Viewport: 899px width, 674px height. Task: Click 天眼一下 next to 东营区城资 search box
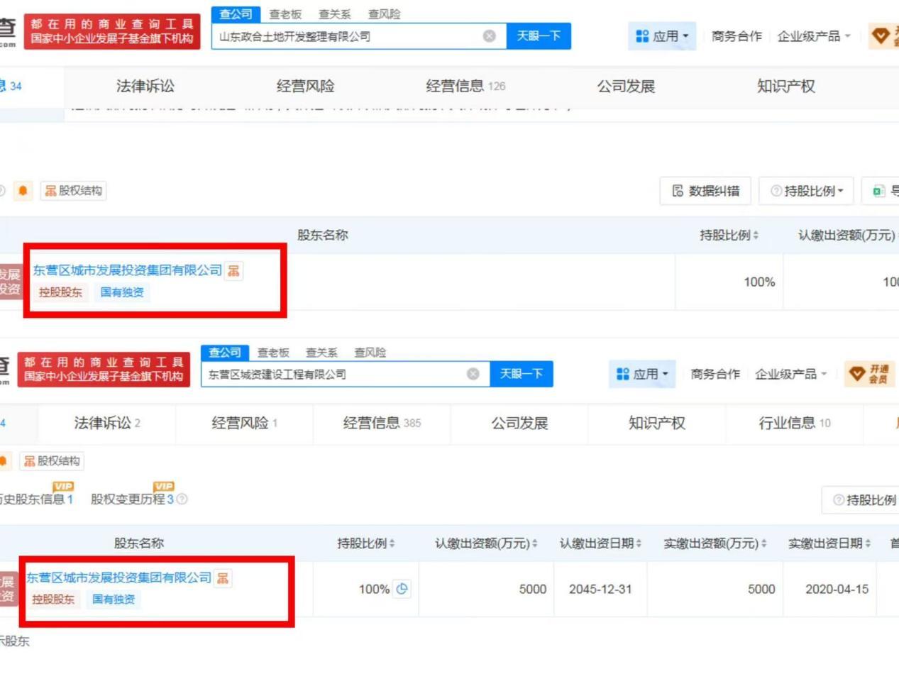click(x=522, y=374)
